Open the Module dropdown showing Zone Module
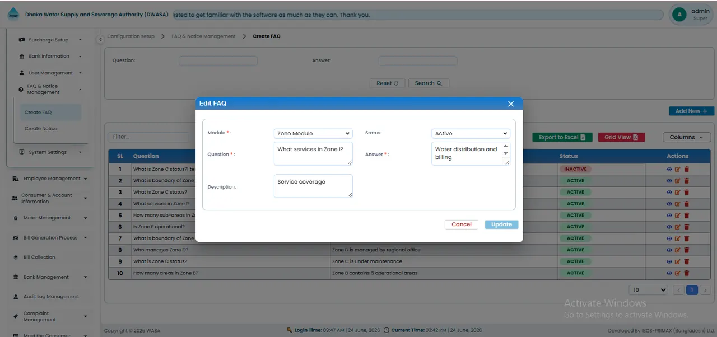The image size is (717, 337). 313,133
